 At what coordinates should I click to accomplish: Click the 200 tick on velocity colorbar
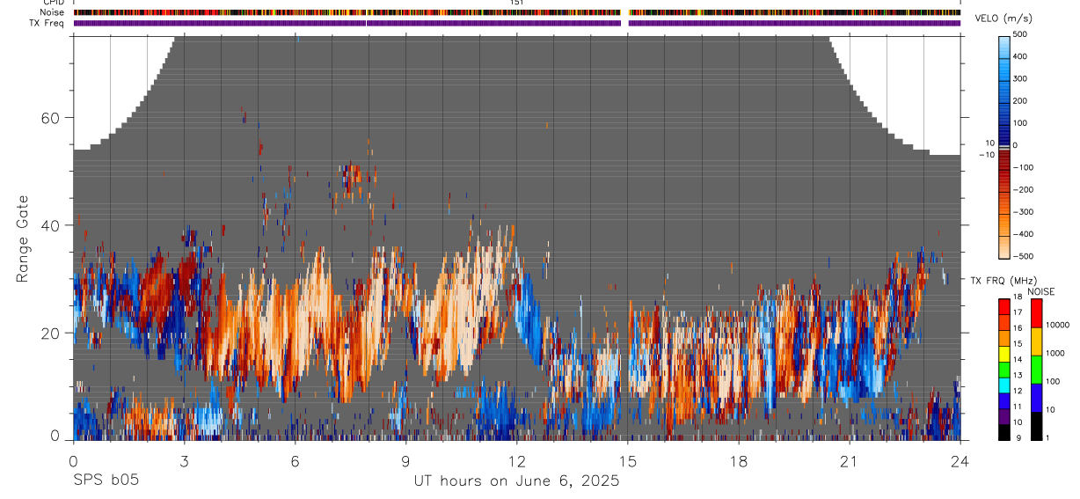pos(1021,100)
